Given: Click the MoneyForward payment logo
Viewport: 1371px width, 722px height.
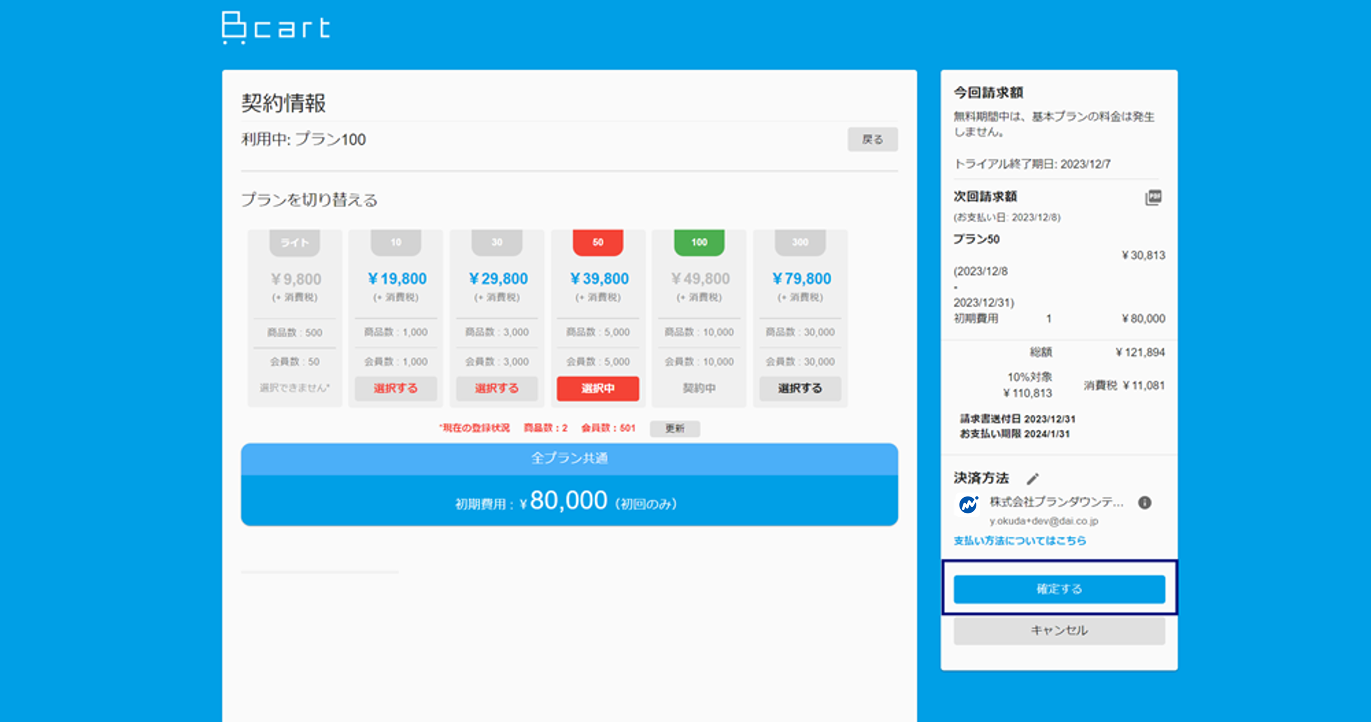Looking at the screenshot, I should [968, 504].
